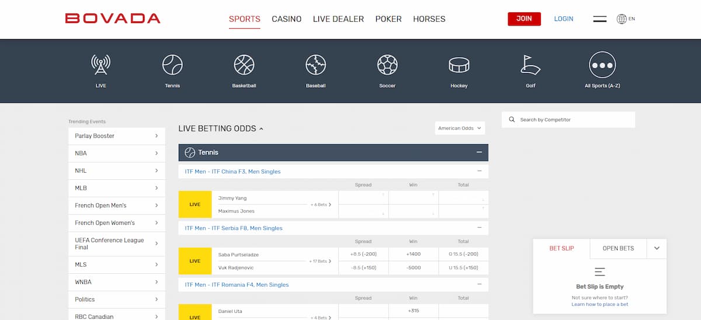Select the Golf flag icon
Screen dimensions: 701x320
pos(530,65)
